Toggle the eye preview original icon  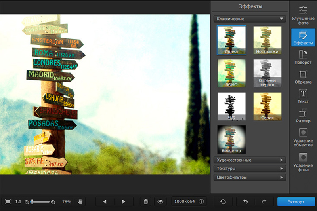pos(160,201)
